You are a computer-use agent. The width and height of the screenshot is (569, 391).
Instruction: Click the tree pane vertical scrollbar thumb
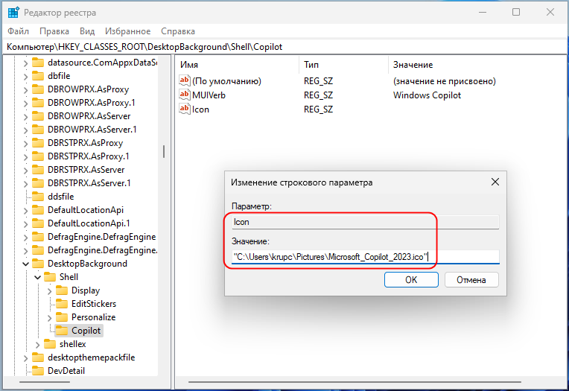click(164, 151)
